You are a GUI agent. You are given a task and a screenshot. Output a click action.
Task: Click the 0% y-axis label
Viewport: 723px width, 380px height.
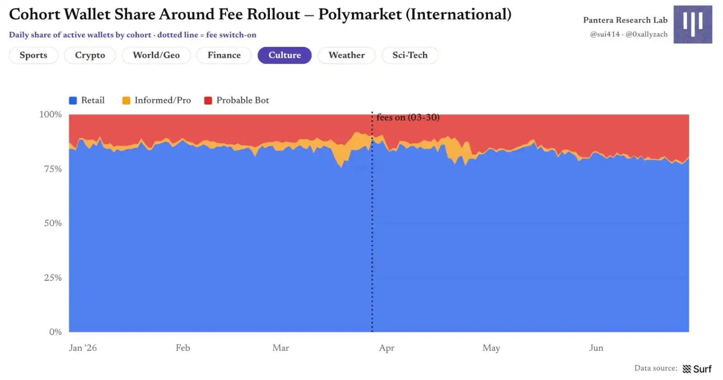point(55,332)
